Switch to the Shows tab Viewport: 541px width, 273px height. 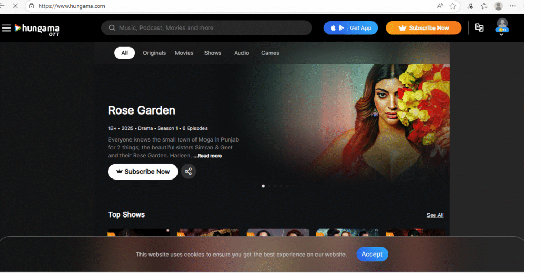click(212, 53)
